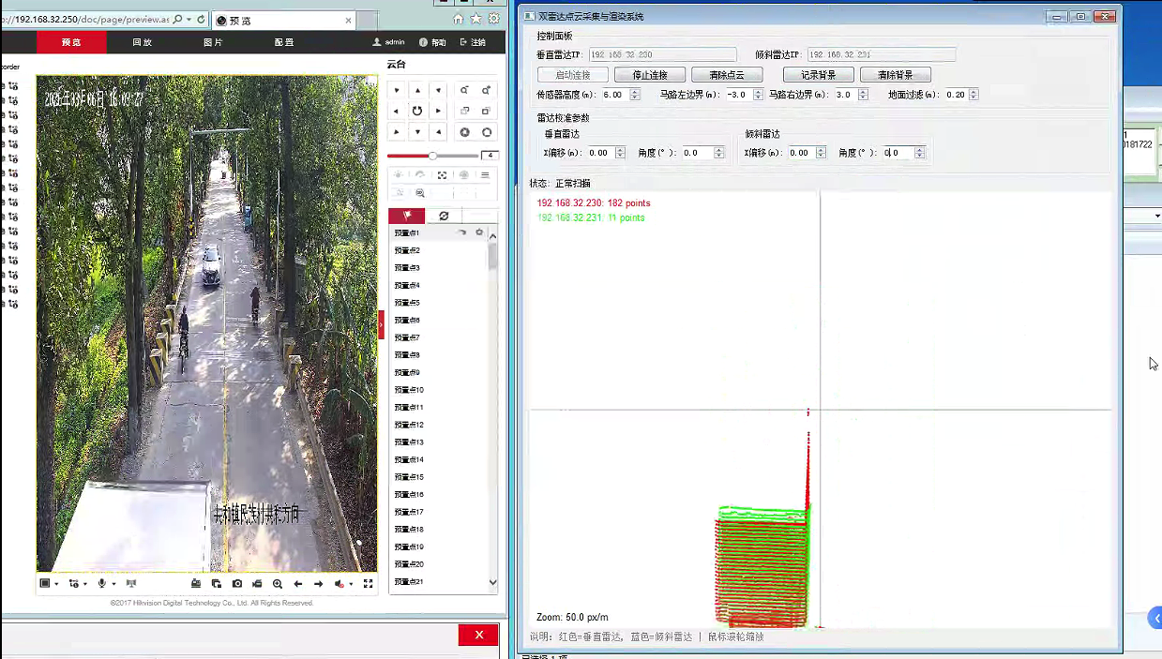
Task: Click the 停止连接 button
Action: click(650, 75)
